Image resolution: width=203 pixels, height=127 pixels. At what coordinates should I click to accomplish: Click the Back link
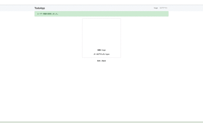[104, 61]
